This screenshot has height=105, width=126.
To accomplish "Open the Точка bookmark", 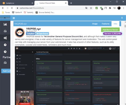I will click(6, 13).
